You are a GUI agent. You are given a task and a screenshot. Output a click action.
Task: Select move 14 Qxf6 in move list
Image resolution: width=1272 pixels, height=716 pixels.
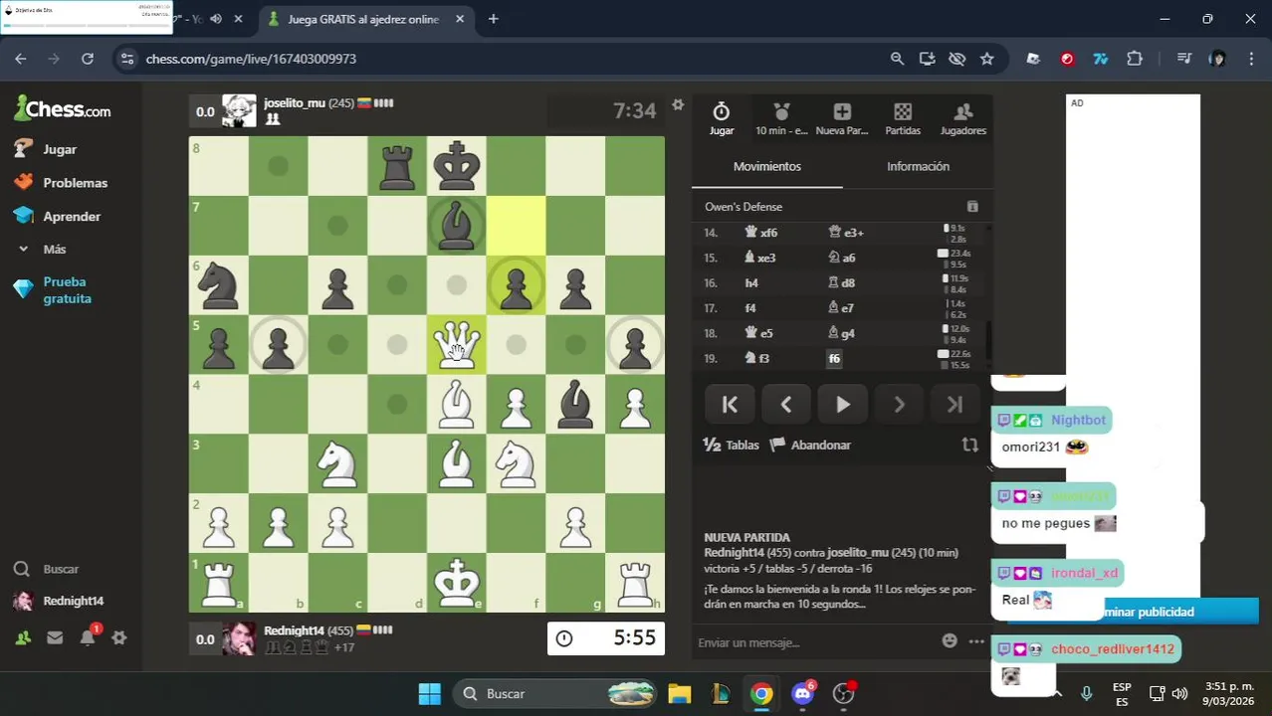click(762, 233)
